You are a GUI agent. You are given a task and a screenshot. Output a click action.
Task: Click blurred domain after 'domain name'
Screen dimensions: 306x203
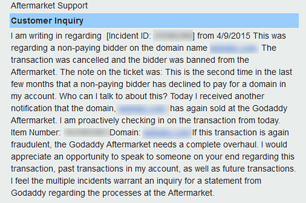point(234,48)
